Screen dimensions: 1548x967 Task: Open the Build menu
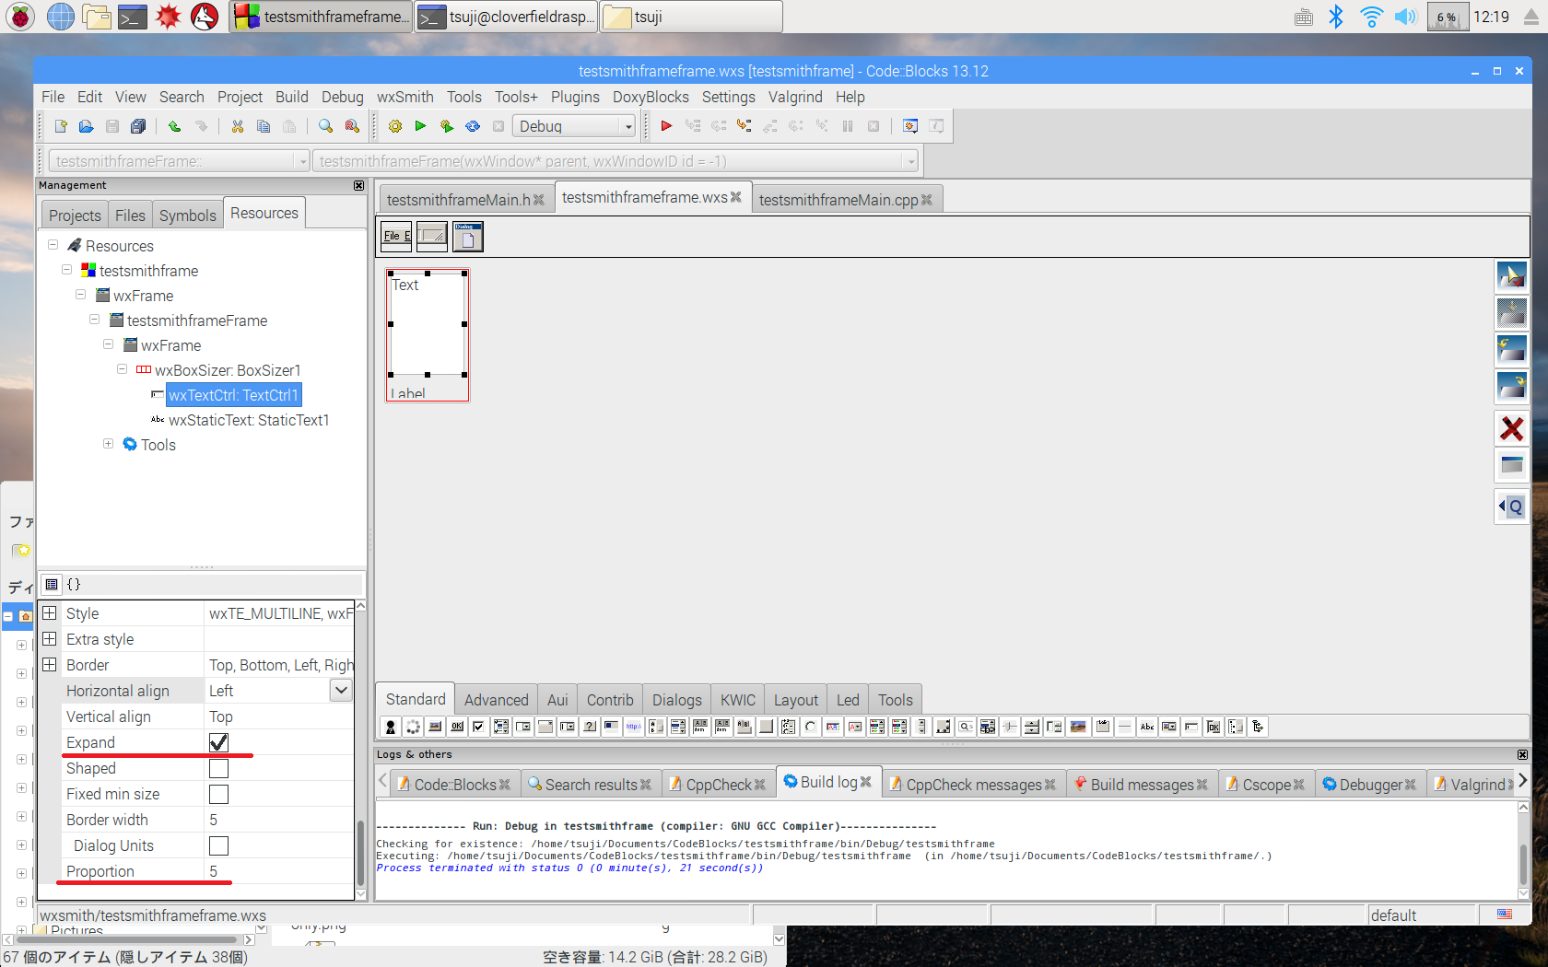point(291,97)
